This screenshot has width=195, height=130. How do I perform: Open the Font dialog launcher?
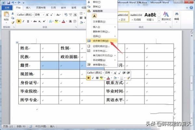tap(76, 27)
